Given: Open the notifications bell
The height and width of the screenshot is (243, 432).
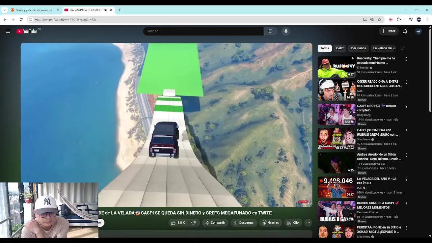Looking at the screenshot, I should 405,31.
